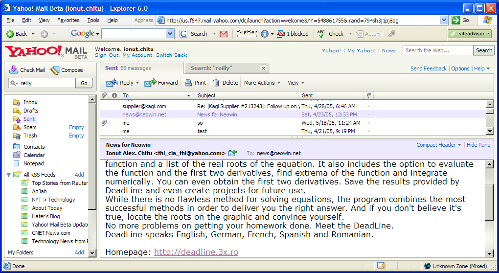Click the Print printer icon

tap(188, 83)
